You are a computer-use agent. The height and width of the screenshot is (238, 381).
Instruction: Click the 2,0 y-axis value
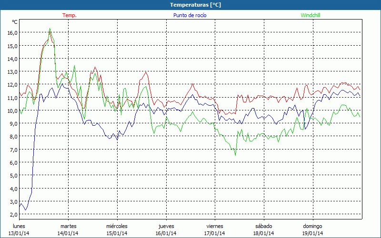(12, 215)
